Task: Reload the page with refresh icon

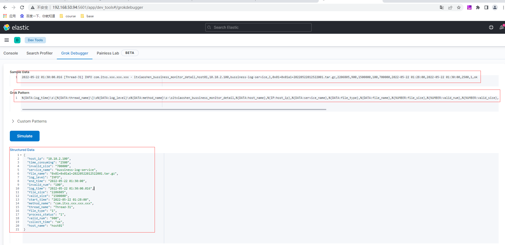Action: 22,7
